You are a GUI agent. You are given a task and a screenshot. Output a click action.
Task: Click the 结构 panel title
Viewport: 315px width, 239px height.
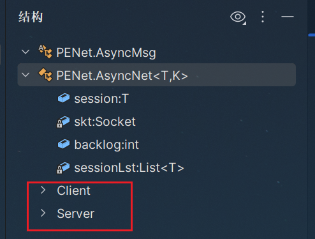31,17
